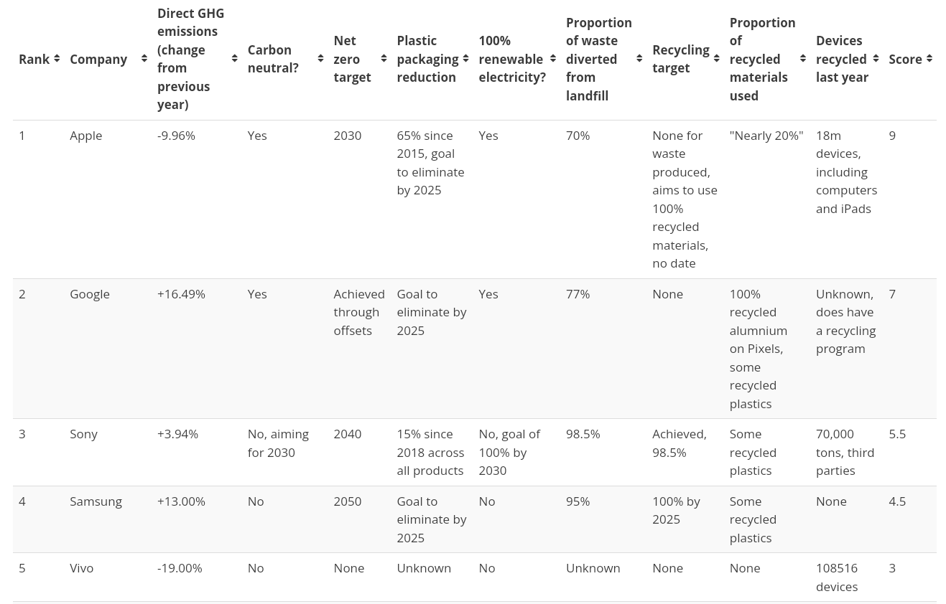Click sort arrows next to Recycling target

click(716, 59)
